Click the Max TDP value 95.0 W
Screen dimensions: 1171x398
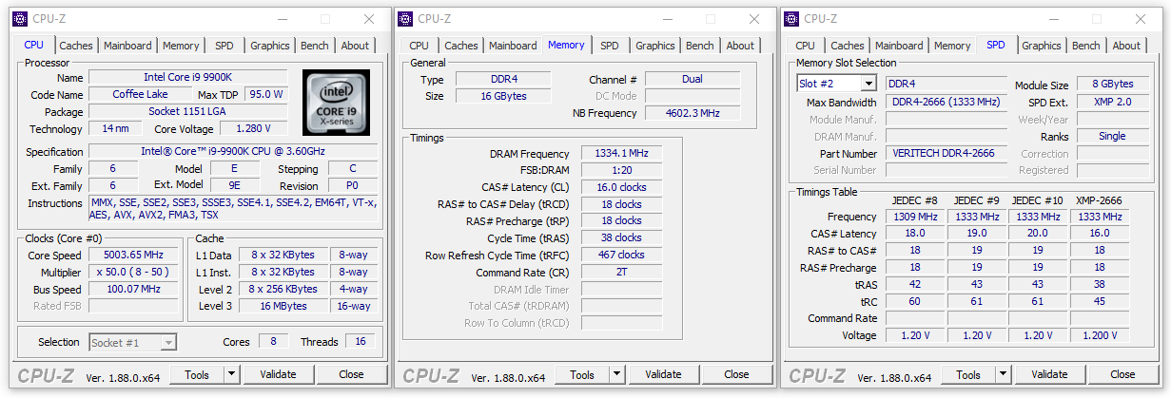coord(265,94)
